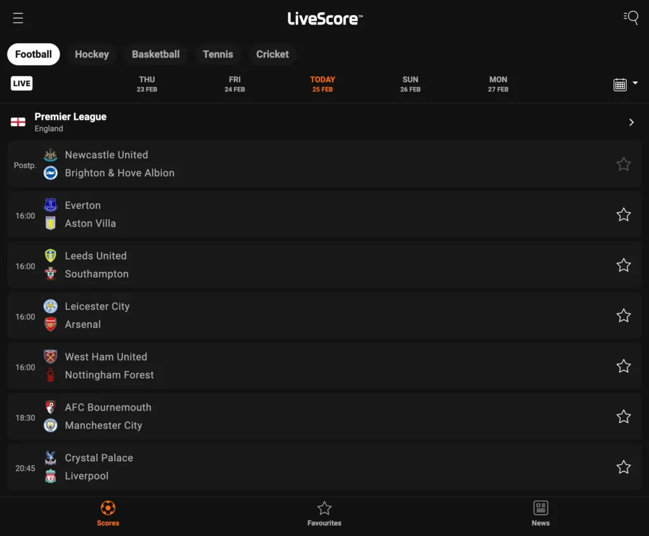Select Thursday 23 Feb date
The height and width of the screenshot is (536, 649).
click(x=147, y=84)
